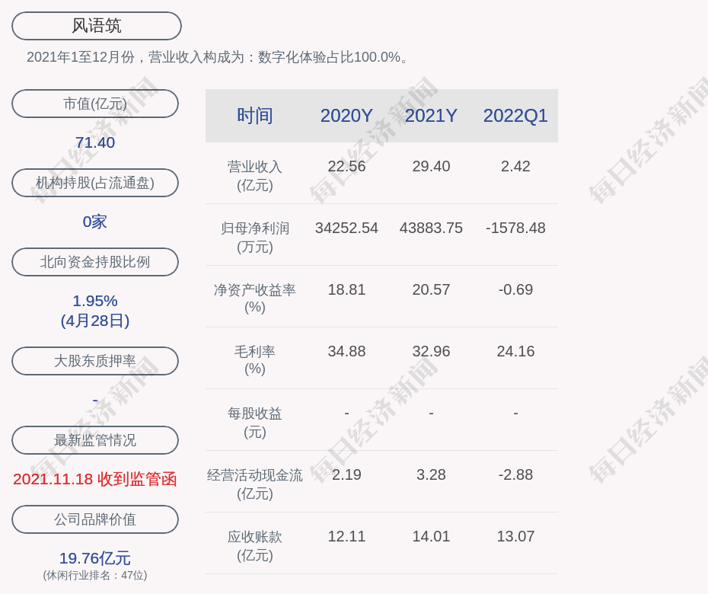Click the 时间 column header

pyautogui.click(x=255, y=116)
